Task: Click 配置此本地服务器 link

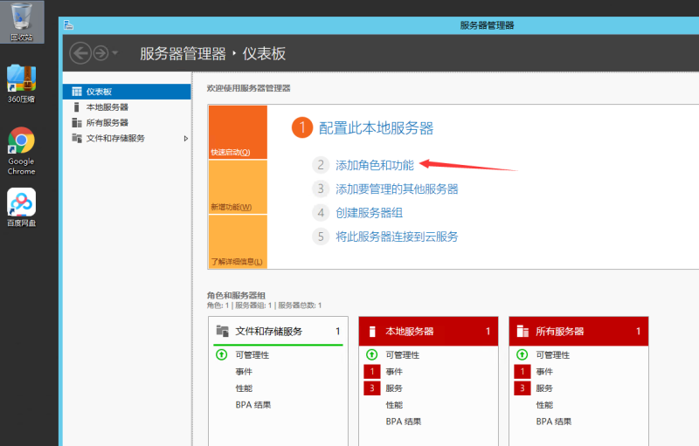Action: 377,128
